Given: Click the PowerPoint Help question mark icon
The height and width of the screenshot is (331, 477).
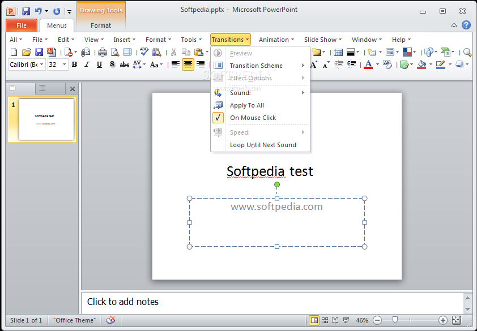Looking at the screenshot, I should [466, 25].
